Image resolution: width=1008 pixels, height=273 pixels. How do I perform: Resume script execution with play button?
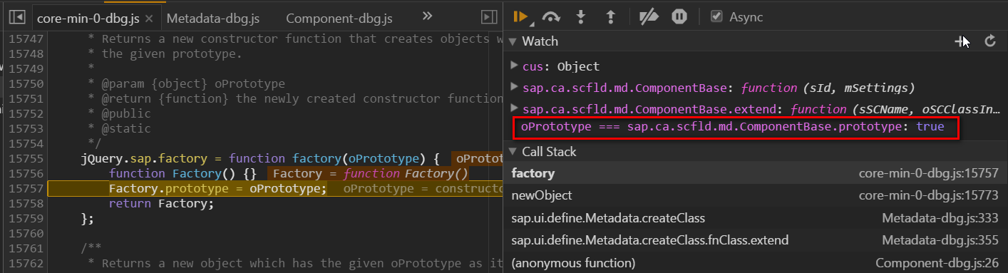tap(522, 16)
